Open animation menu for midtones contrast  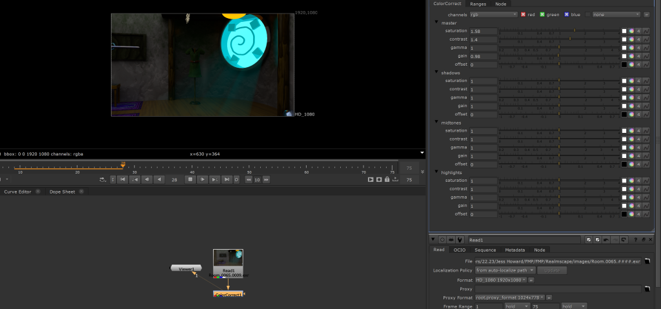click(x=646, y=139)
